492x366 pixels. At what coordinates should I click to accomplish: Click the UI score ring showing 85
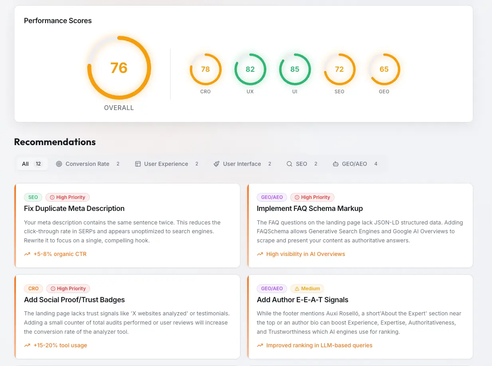point(295,69)
